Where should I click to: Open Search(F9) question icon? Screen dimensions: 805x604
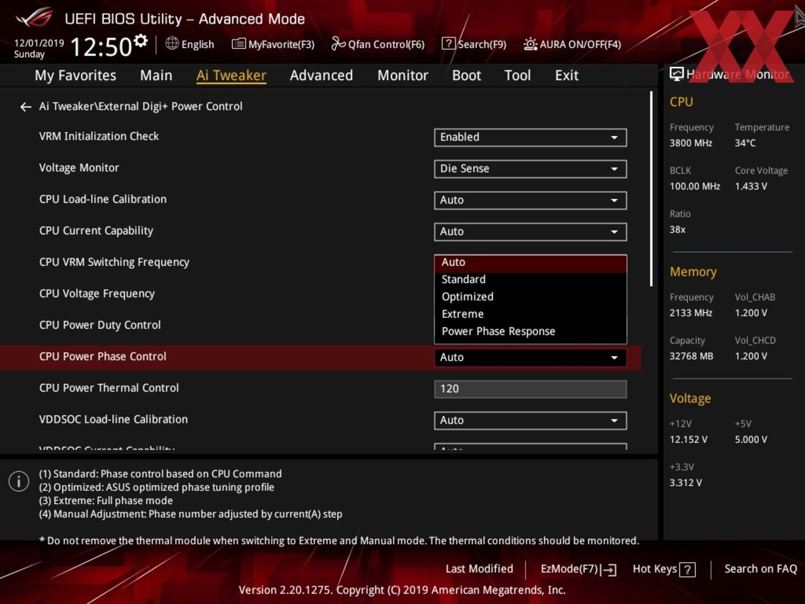449,43
